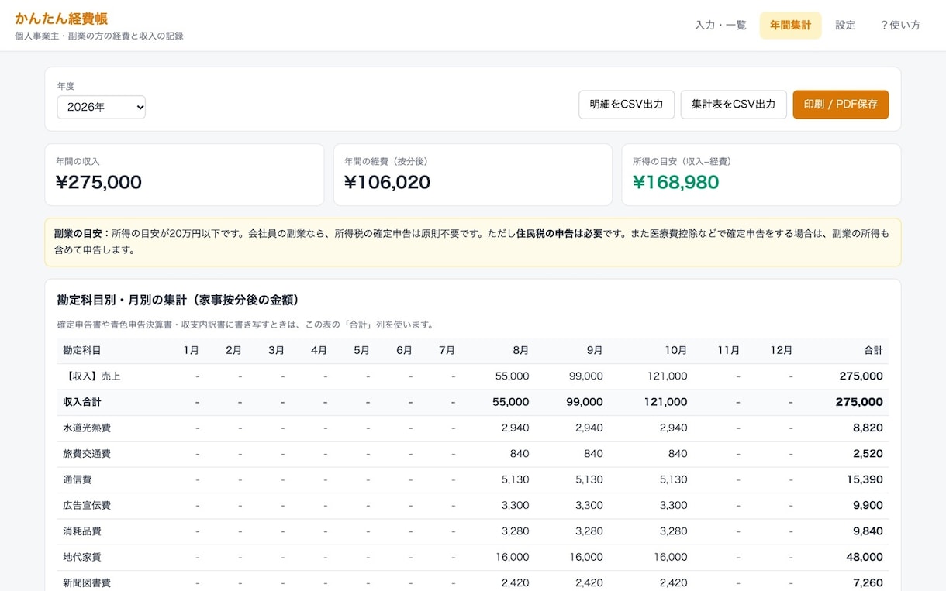946x591 pixels.
Task: Click the 所得の目安 amount ¥168,980
Action: click(675, 182)
